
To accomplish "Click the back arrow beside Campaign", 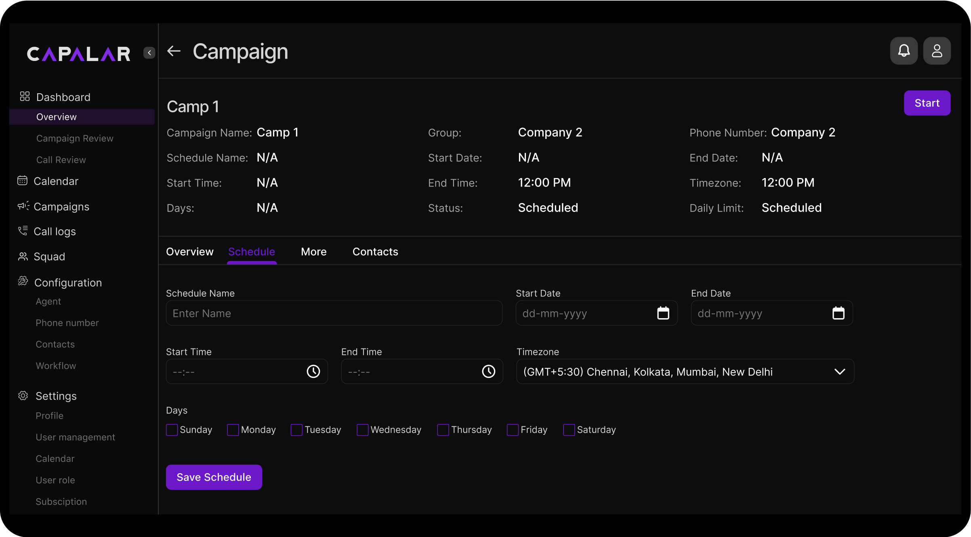I will (174, 51).
